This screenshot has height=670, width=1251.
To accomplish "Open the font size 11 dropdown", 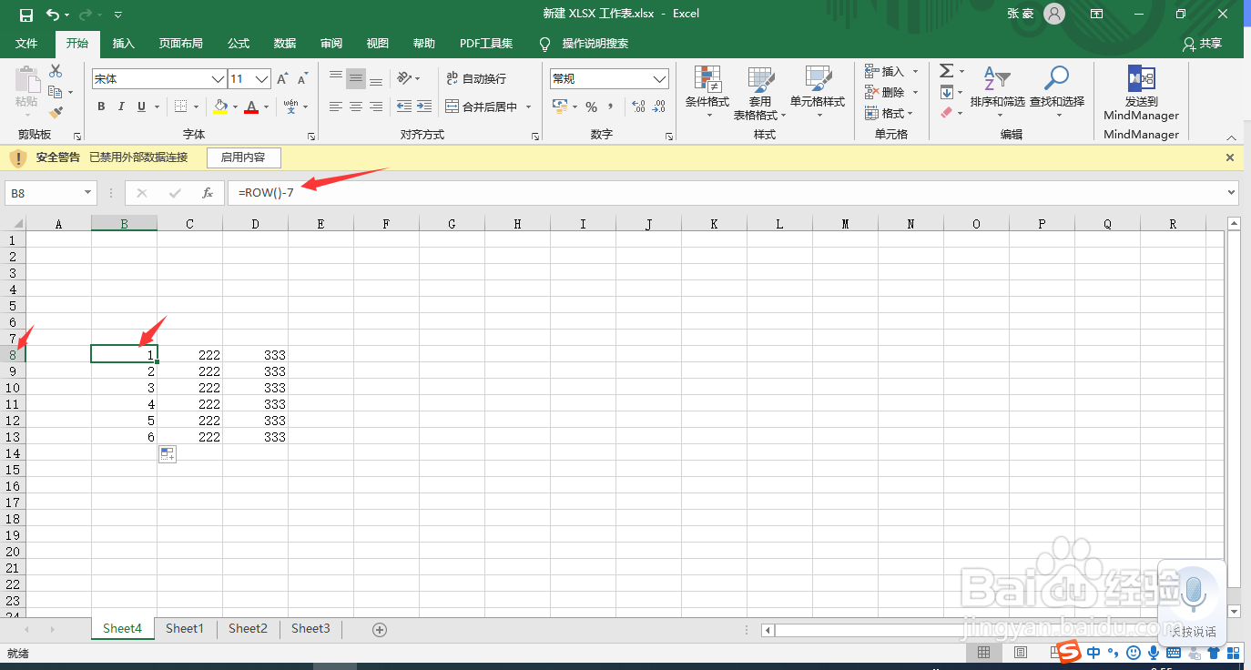I will point(262,79).
